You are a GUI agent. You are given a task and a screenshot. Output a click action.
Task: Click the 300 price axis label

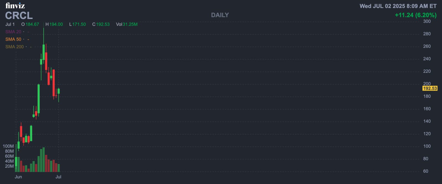427,21
